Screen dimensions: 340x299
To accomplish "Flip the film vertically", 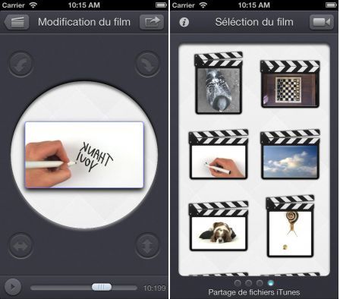I will (147, 245).
